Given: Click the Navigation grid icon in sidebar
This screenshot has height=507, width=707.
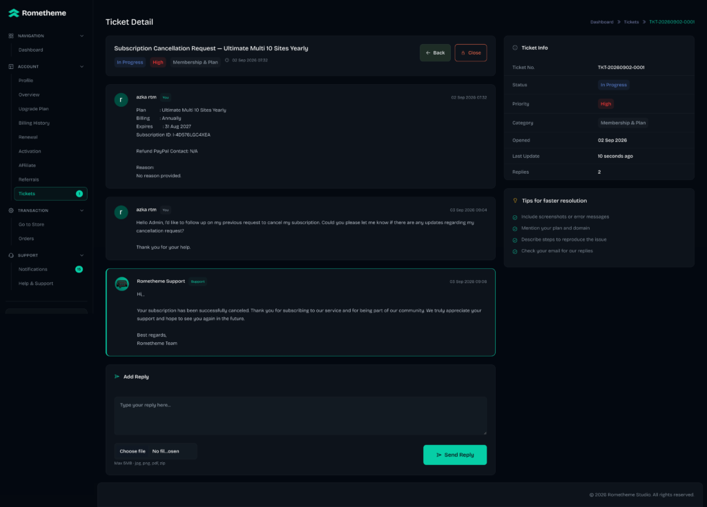Looking at the screenshot, I should (x=11, y=36).
